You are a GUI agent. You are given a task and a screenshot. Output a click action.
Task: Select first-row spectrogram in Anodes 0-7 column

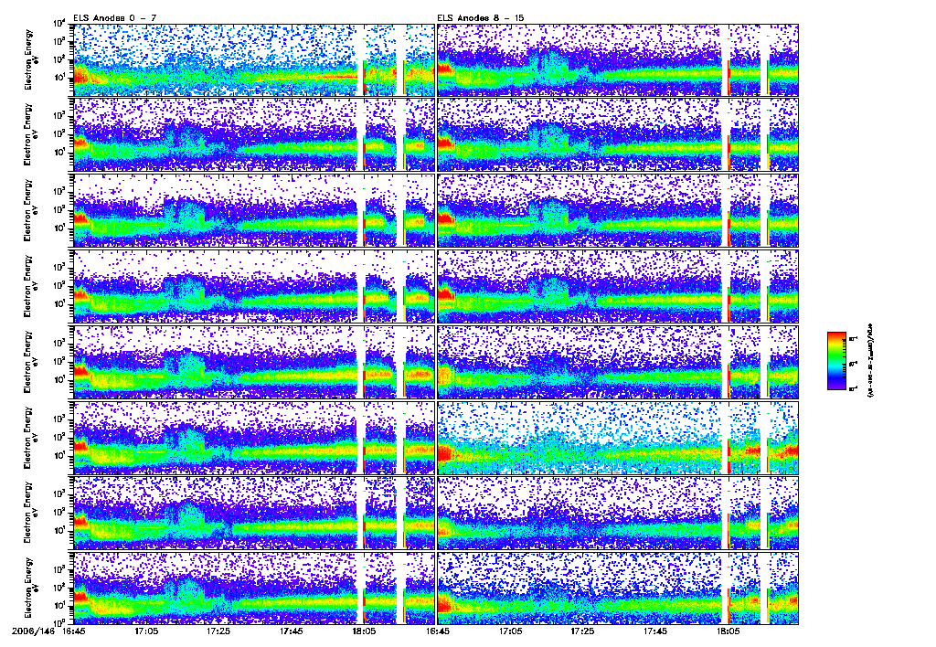254,59
